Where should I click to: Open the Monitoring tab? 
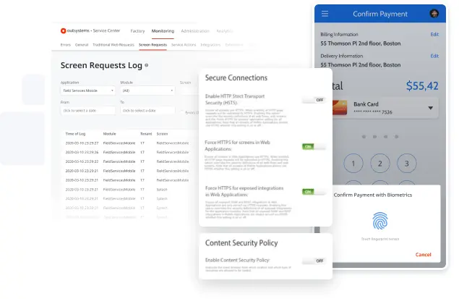tap(163, 31)
